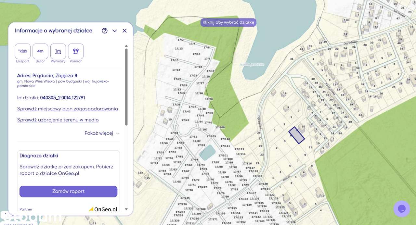
Task: Select the 4m Bufor tool
Action: [x=40, y=51]
